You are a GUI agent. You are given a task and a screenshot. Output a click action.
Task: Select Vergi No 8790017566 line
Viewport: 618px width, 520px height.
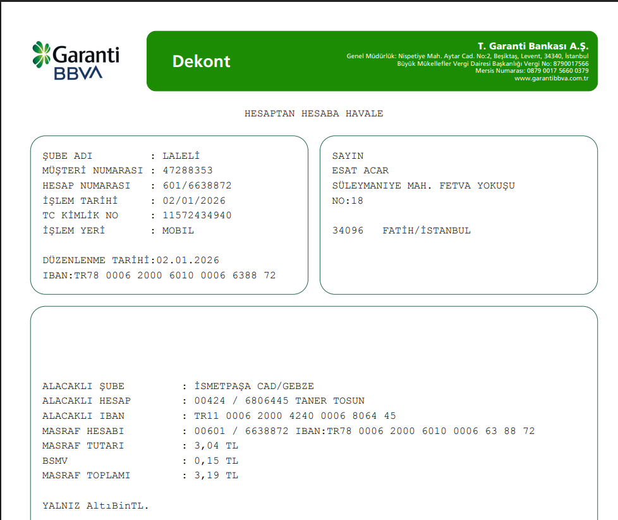point(493,63)
